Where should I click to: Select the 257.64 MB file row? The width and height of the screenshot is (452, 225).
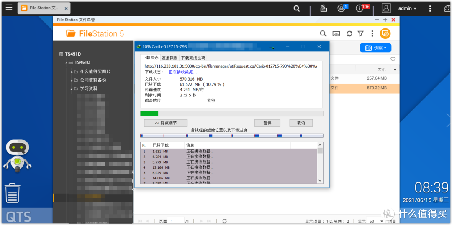click(x=365, y=78)
